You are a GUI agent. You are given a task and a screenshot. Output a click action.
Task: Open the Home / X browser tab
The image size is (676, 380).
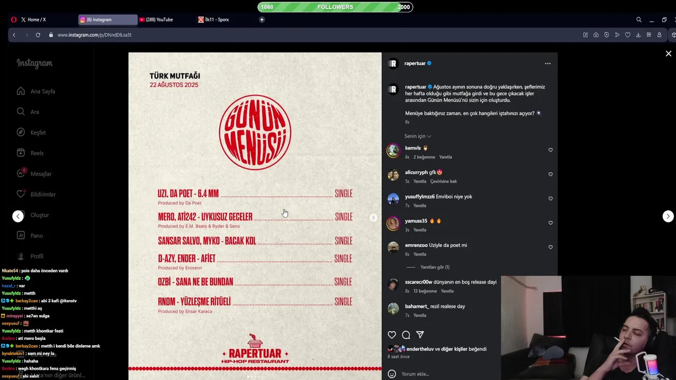[x=33, y=20]
